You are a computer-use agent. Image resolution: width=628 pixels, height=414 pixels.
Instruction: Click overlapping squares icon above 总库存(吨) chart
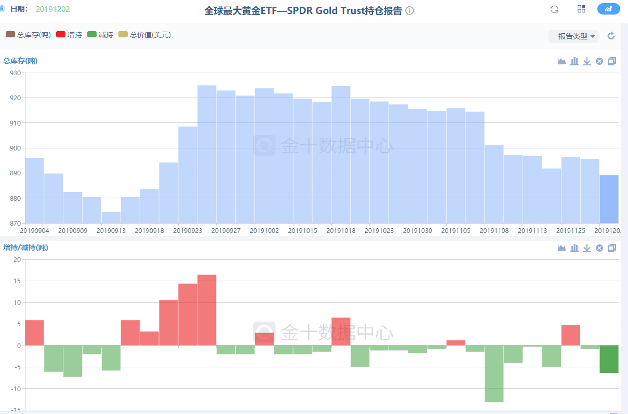click(612, 61)
